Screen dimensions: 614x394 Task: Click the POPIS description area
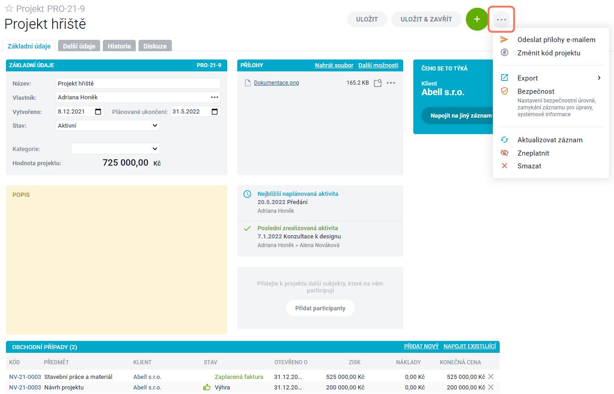(x=117, y=260)
